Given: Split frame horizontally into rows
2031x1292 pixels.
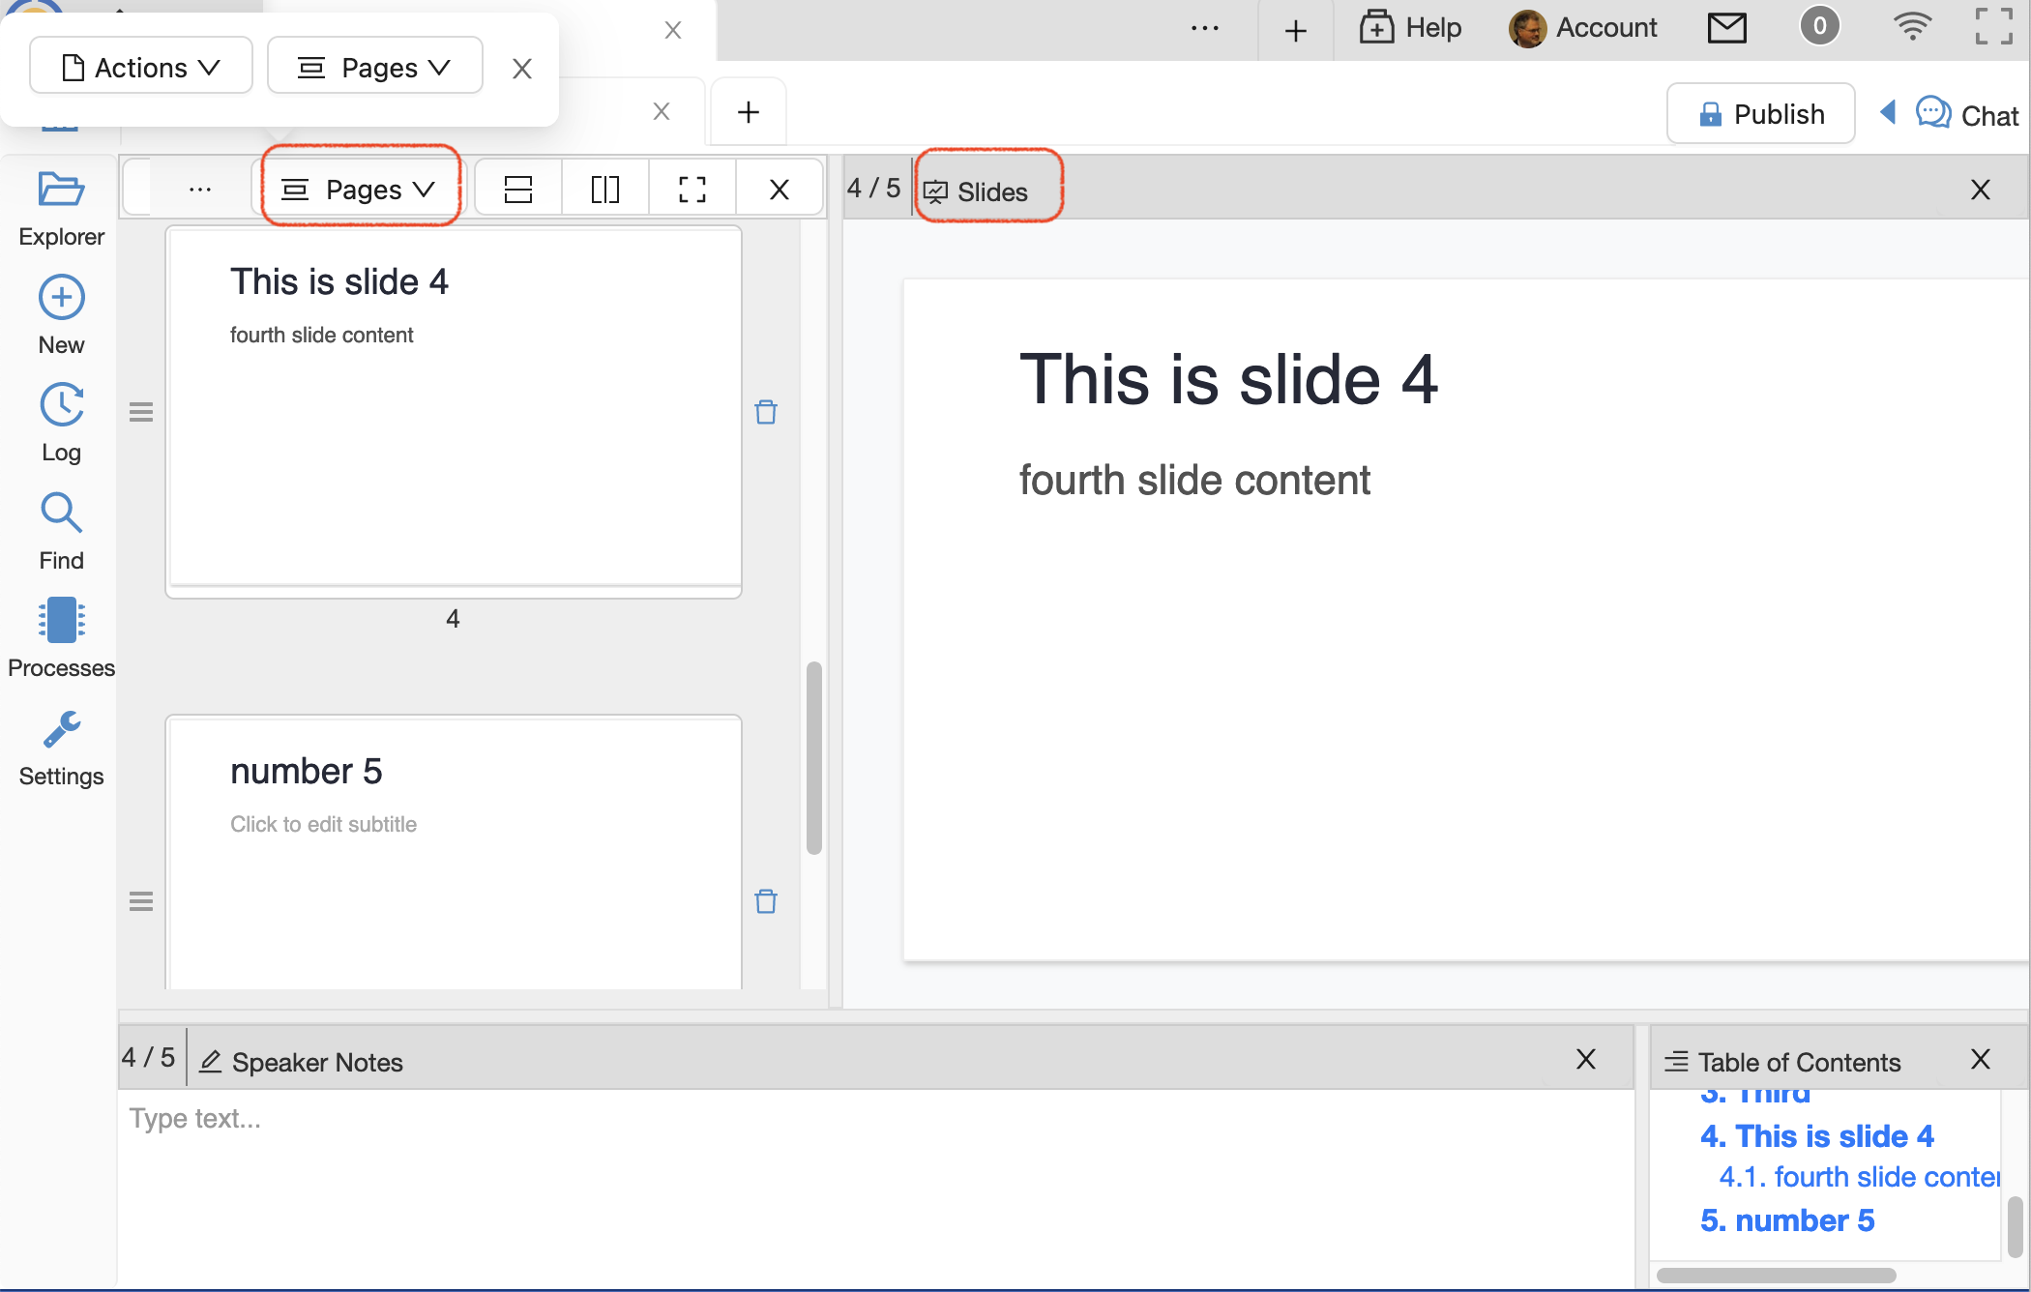Looking at the screenshot, I should pyautogui.click(x=518, y=190).
